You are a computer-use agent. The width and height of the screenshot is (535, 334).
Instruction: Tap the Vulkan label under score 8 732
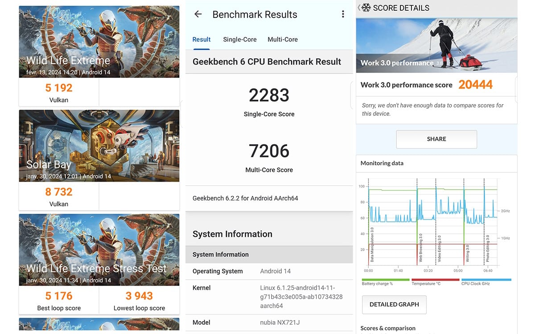[59, 204]
